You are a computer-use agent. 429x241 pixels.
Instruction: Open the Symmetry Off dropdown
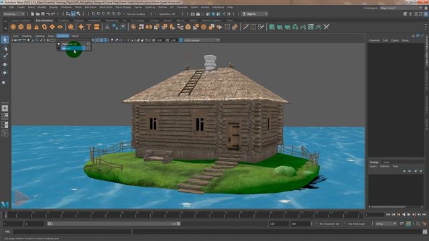pyautogui.click(x=167, y=14)
